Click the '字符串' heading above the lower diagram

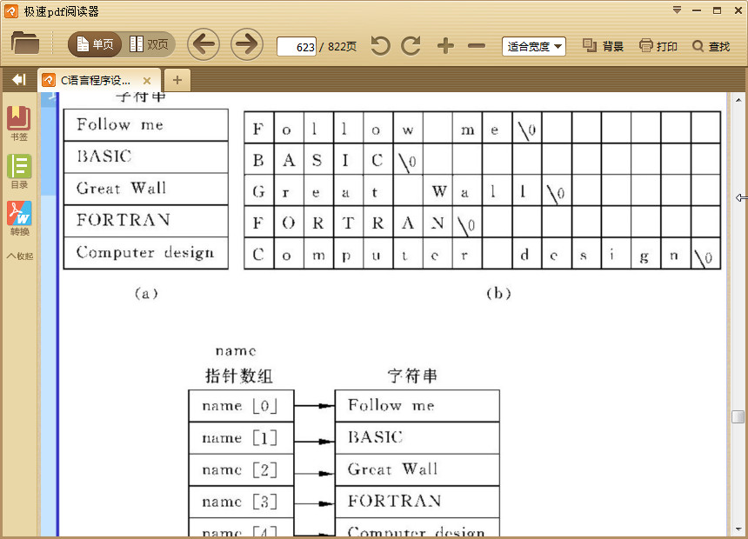(x=412, y=376)
